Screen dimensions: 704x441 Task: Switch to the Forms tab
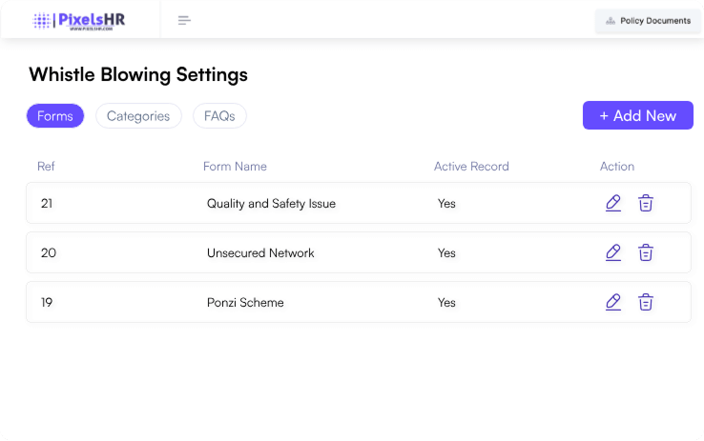(55, 116)
